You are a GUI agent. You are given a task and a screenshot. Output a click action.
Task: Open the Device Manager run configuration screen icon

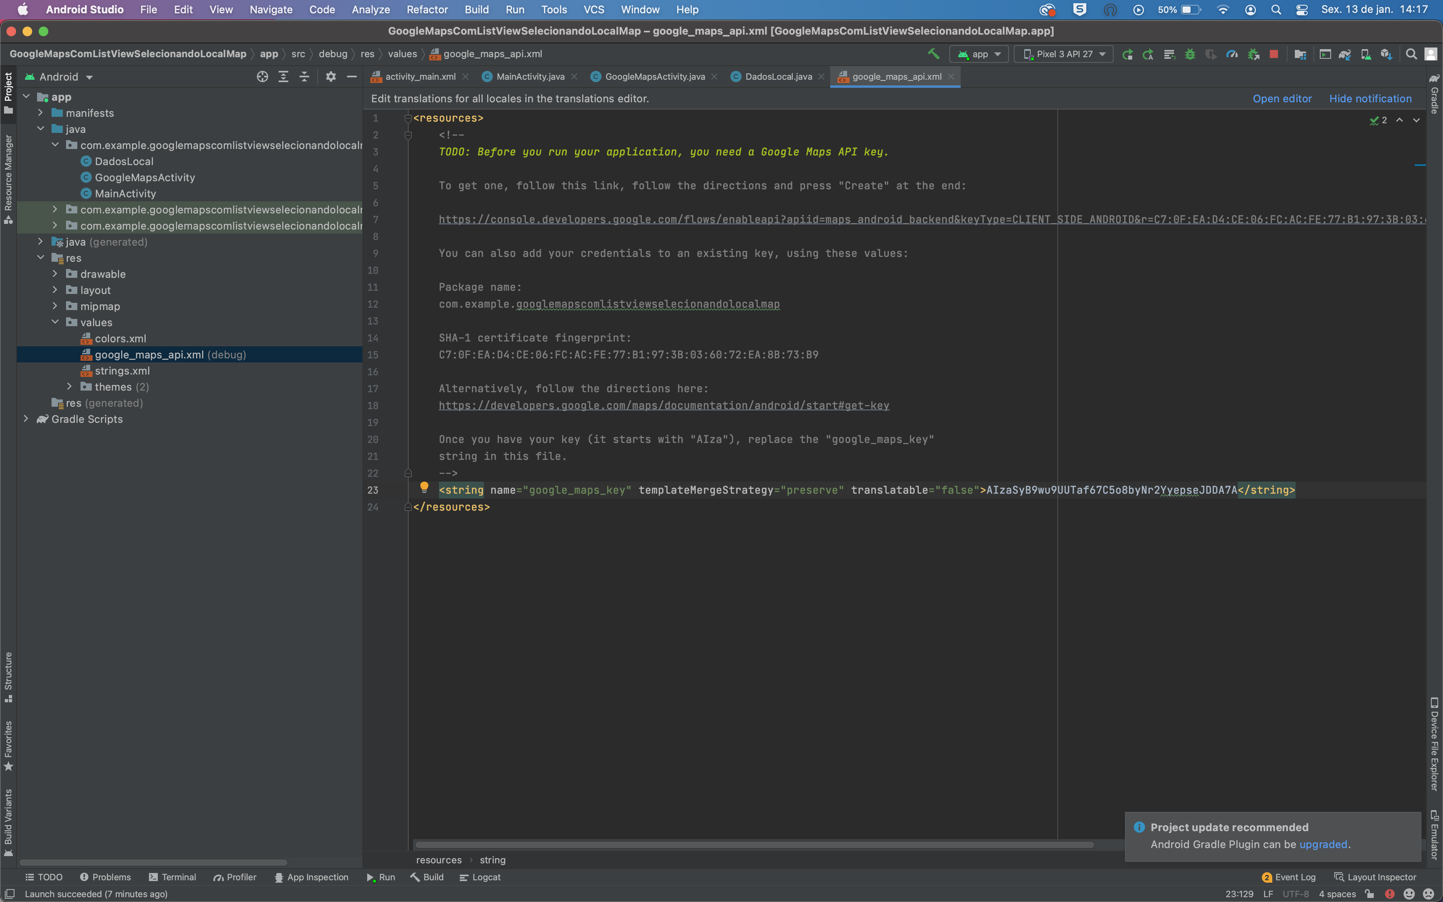click(1325, 54)
